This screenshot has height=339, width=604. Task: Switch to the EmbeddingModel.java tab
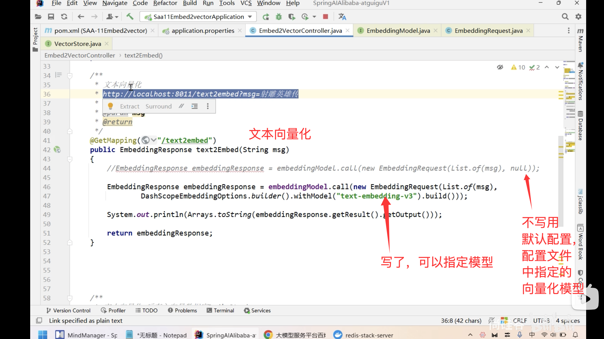click(x=398, y=30)
